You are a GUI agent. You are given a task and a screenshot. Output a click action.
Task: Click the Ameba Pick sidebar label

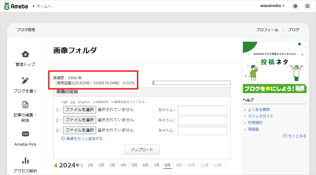coord(25,144)
